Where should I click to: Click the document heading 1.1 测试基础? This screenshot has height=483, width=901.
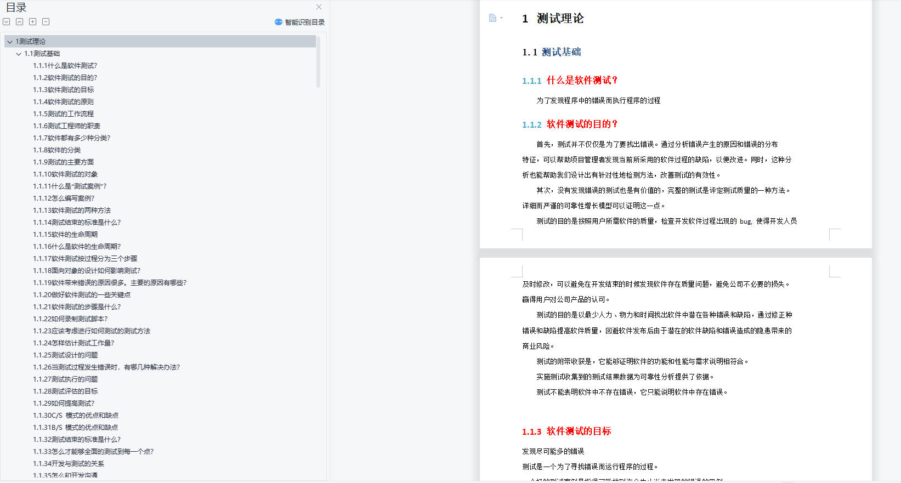click(x=551, y=52)
